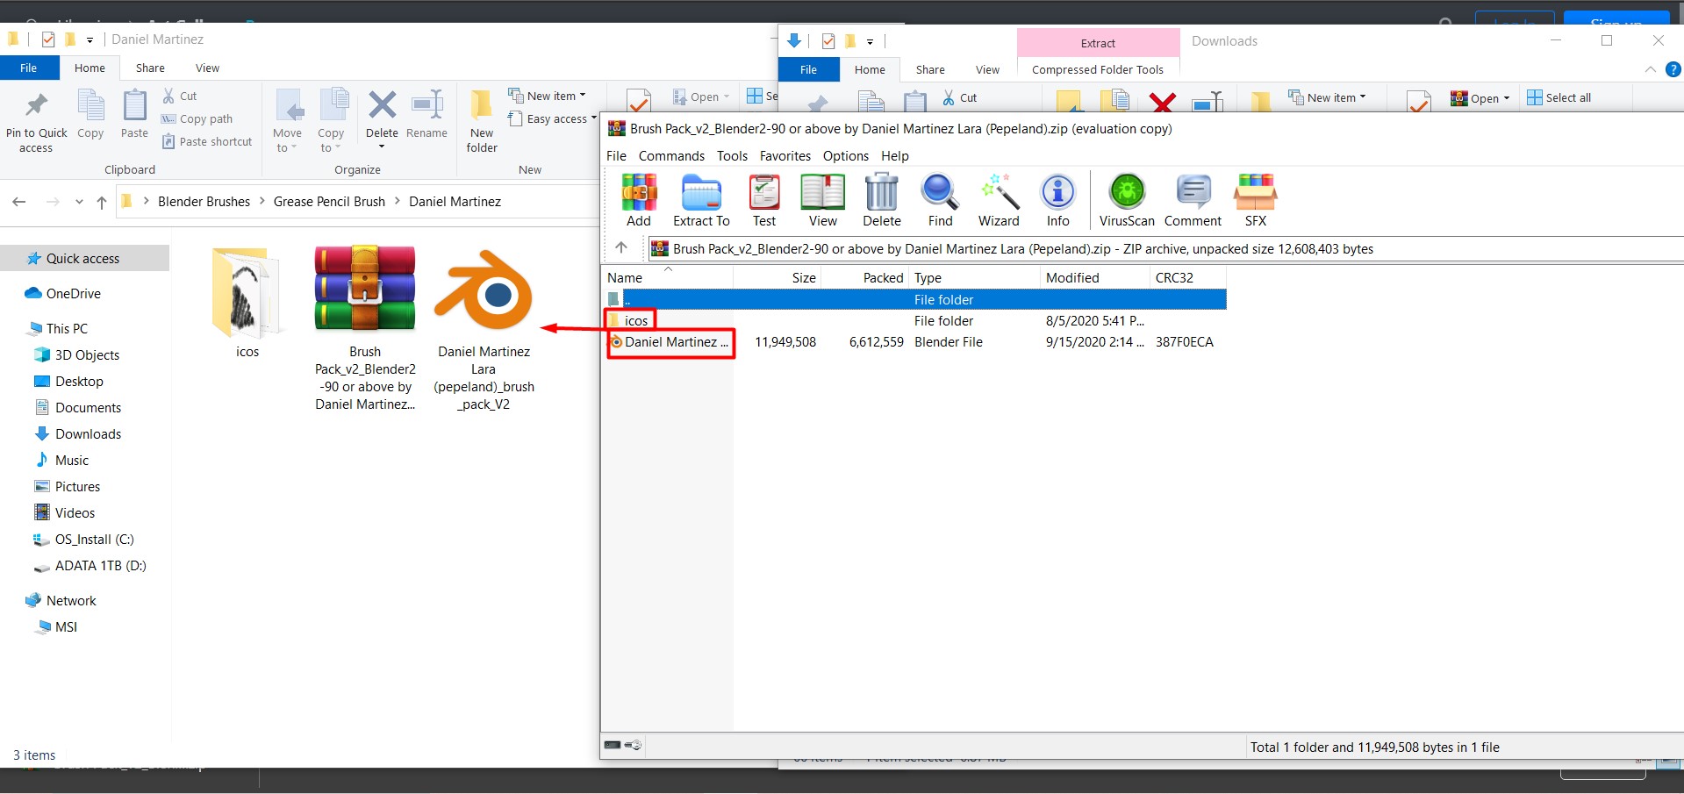Open the WinRAR Favorites menu
The height and width of the screenshot is (794, 1684).
[x=785, y=156]
